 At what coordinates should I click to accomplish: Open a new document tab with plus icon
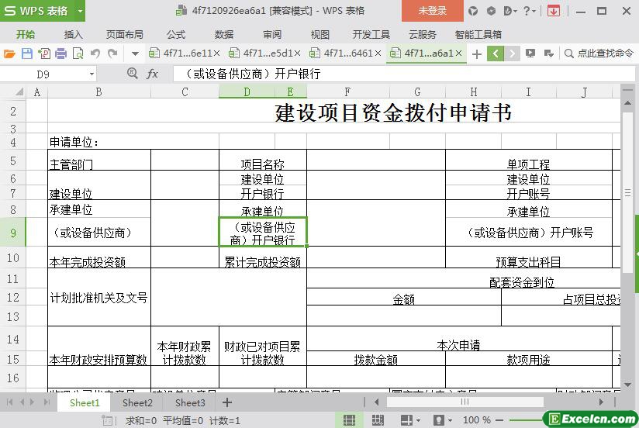pos(476,53)
